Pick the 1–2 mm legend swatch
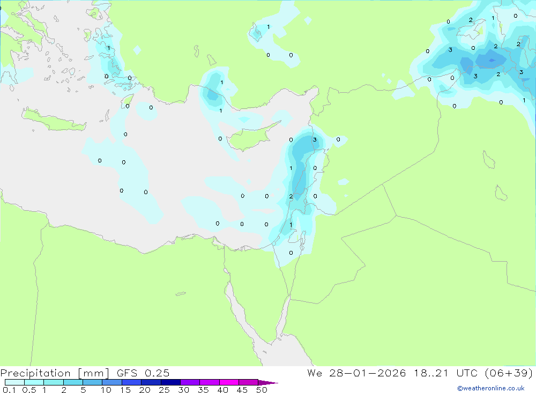The height and width of the screenshot is (393, 536). 54,382
